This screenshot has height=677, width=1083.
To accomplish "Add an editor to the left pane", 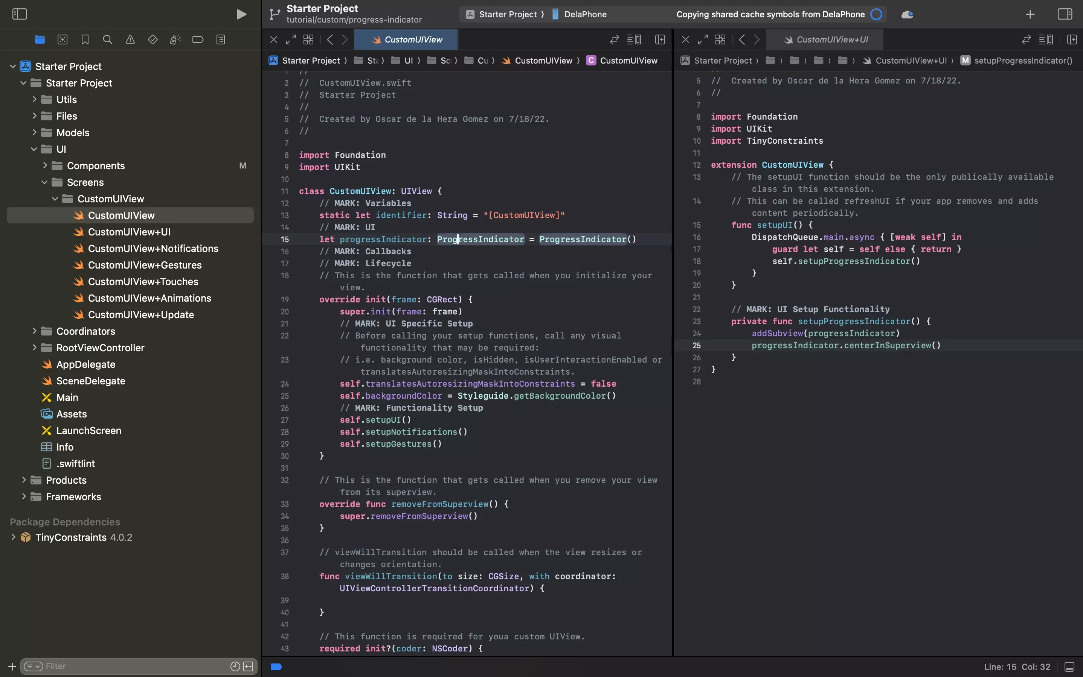I will pos(660,39).
